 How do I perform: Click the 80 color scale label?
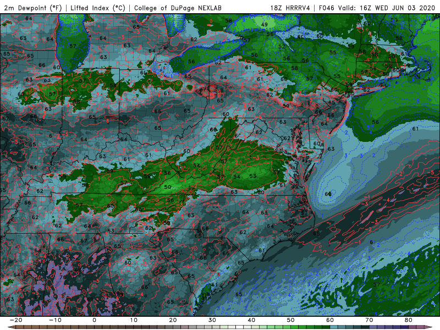409,320
